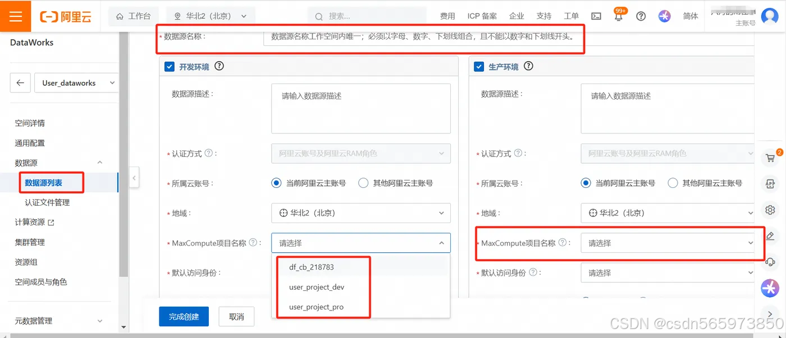Click the 取消 button
This screenshot has height=338, width=786.
(236, 317)
